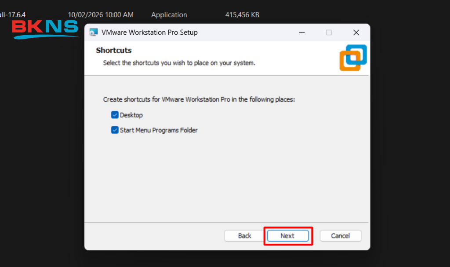
Task: Click the "Desktop" label text
Action: tap(131, 115)
